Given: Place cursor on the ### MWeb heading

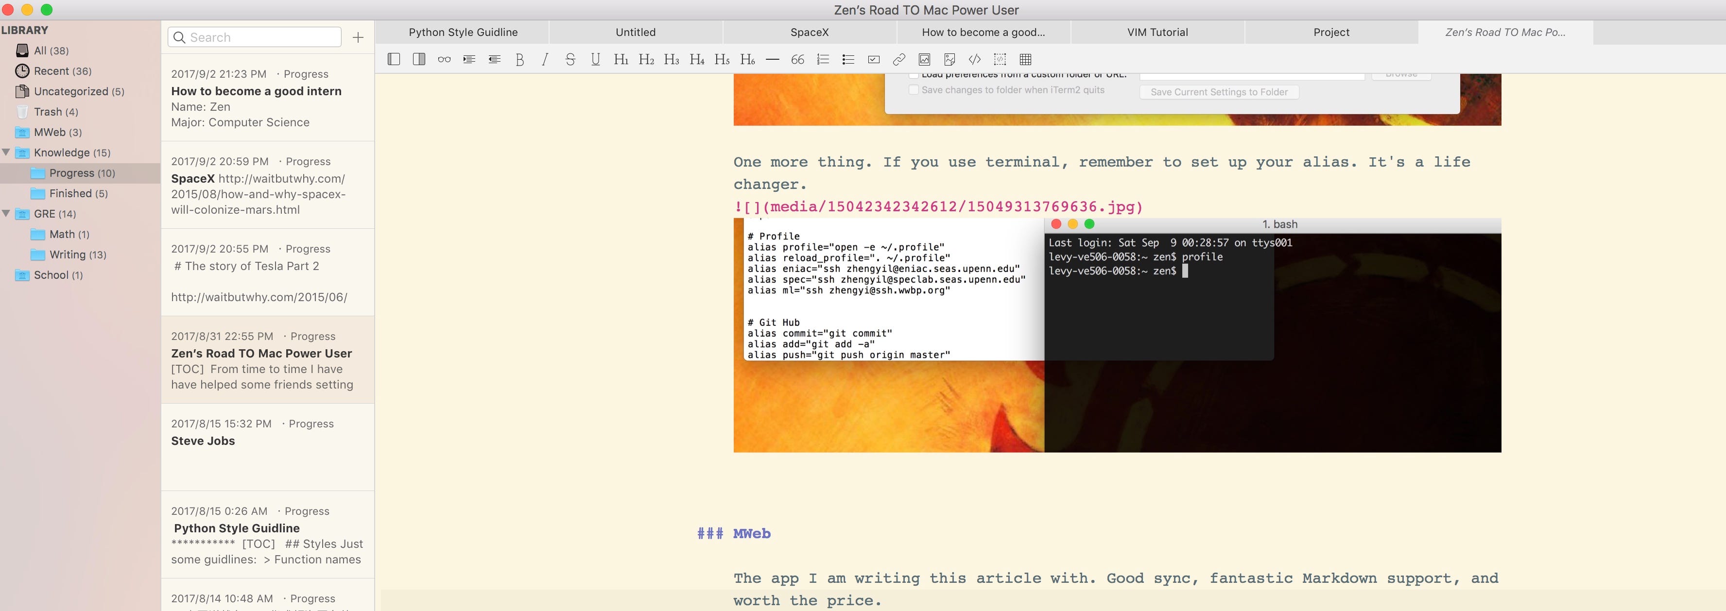Looking at the screenshot, I should 734,534.
